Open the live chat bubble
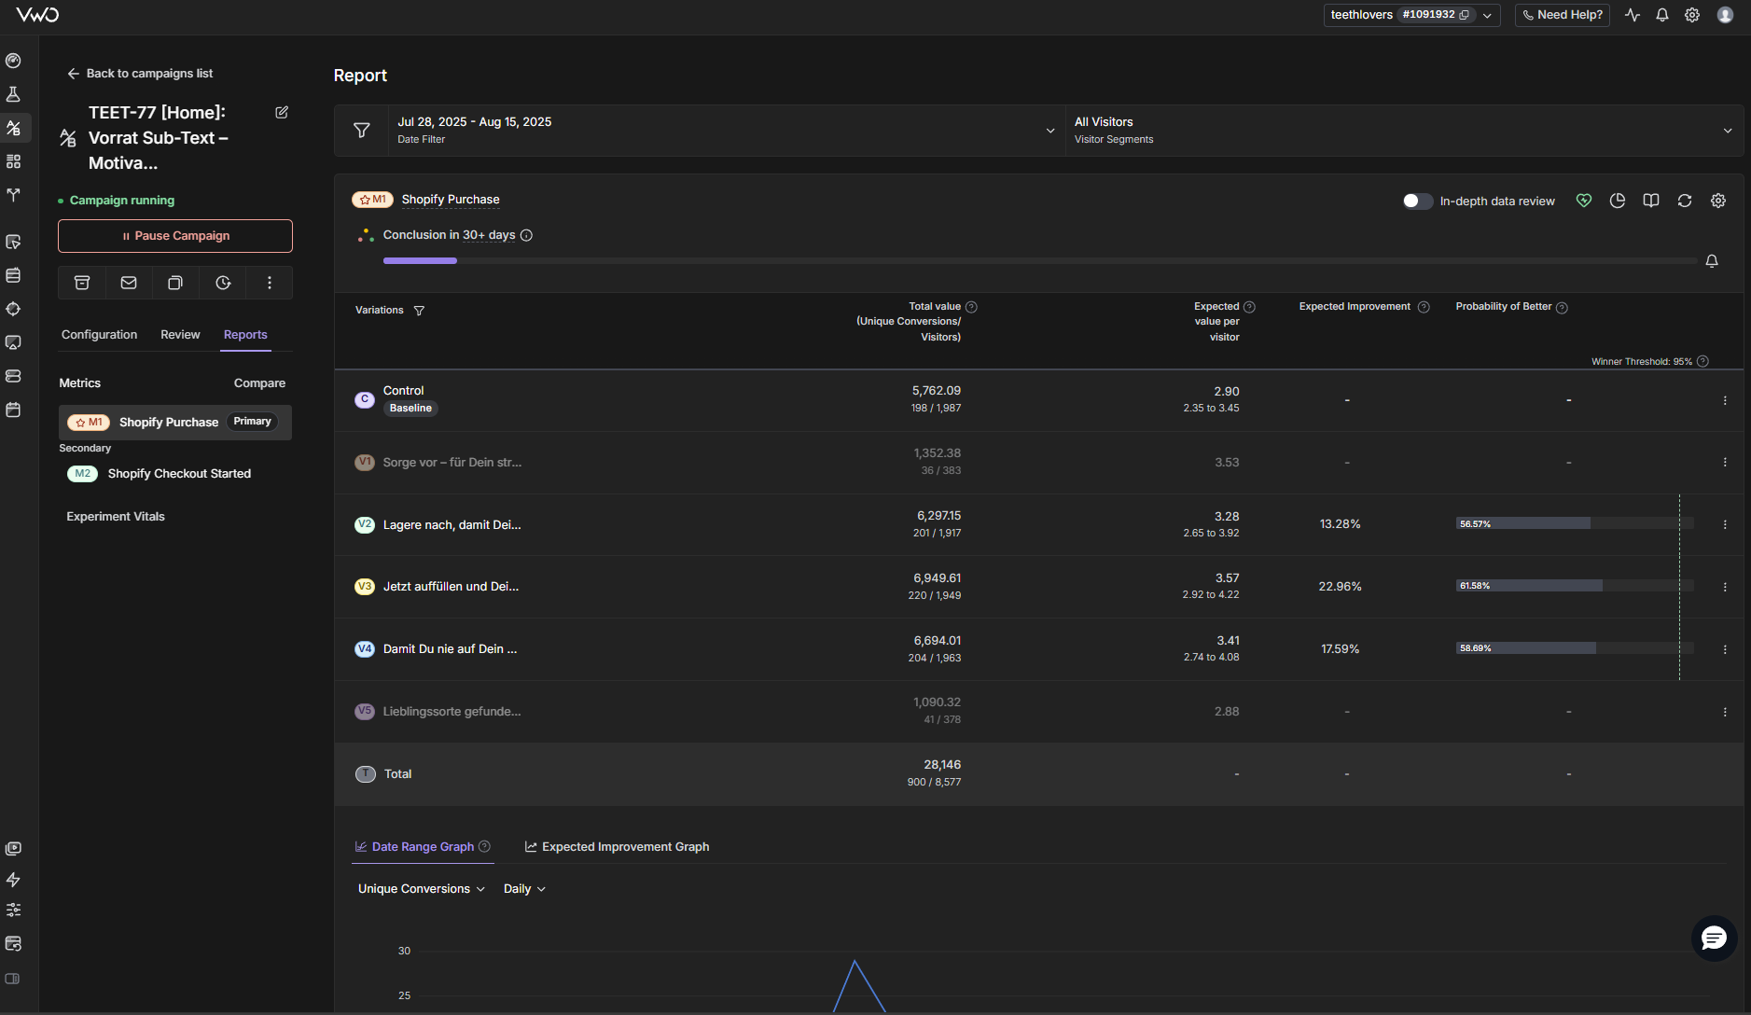This screenshot has width=1751, height=1015. pyautogui.click(x=1714, y=938)
